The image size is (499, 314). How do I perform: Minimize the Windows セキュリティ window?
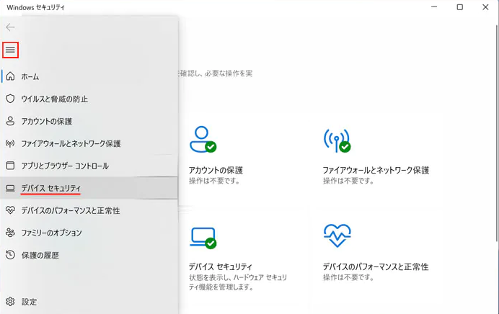(x=434, y=7)
